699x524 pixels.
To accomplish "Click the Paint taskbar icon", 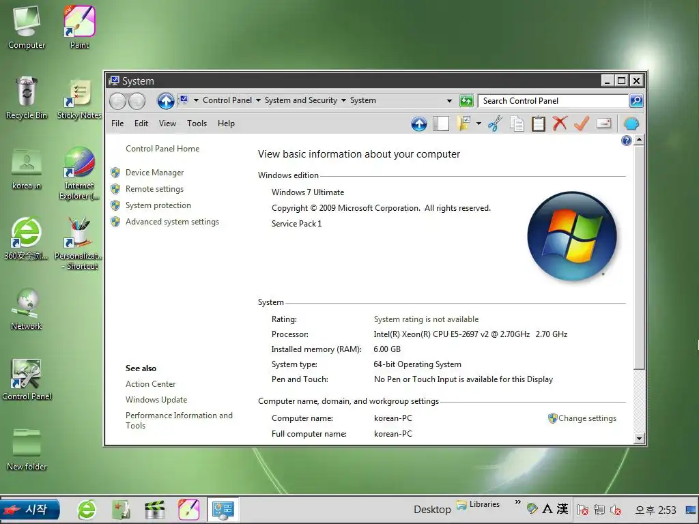I will click(188, 510).
